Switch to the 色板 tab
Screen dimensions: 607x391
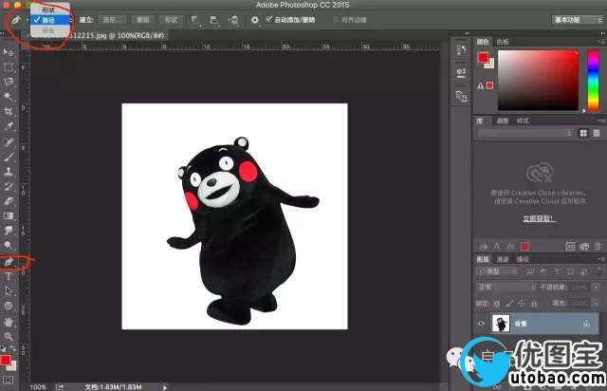pyautogui.click(x=503, y=42)
